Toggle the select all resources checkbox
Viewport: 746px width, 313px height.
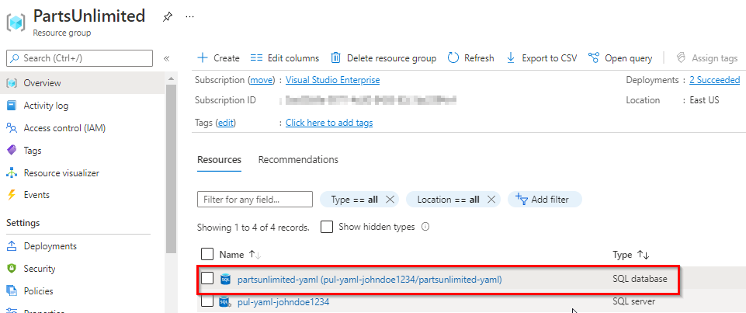[x=207, y=255]
